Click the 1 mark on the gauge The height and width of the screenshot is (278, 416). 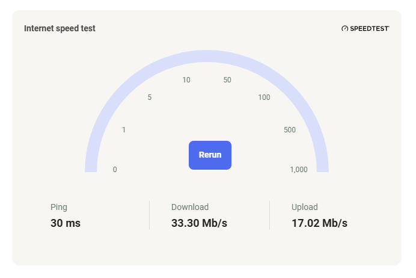124,130
